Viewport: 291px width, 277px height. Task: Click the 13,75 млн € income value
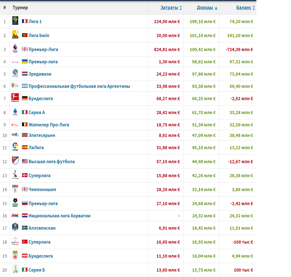tap(204, 270)
